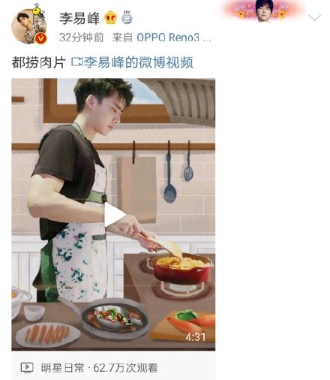This screenshot has width=330, height=380.
Task: Tap the 32分钟前 post timestamp
Action: 82,38
